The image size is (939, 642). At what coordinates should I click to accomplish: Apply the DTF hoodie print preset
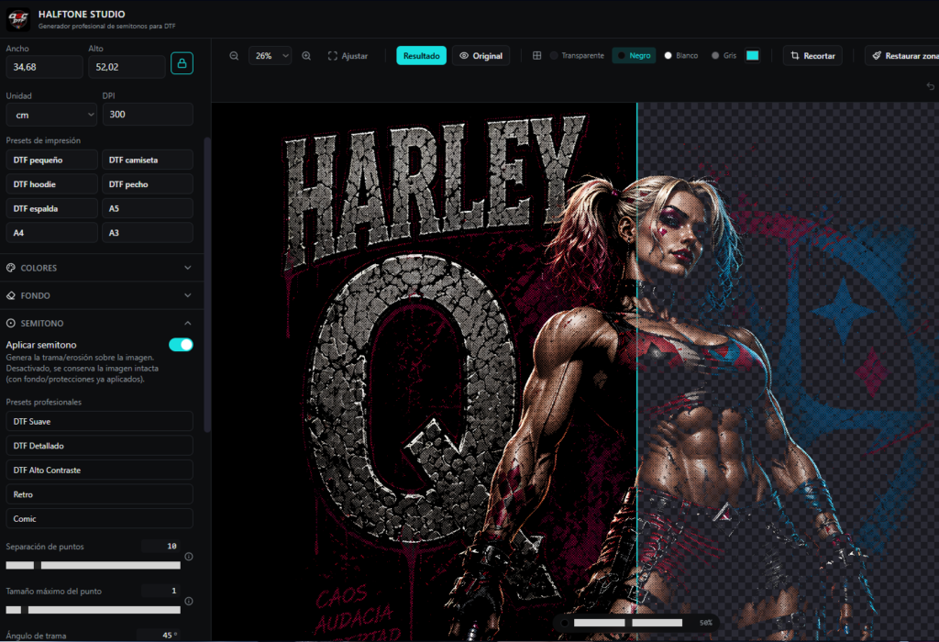click(x=51, y=183)
